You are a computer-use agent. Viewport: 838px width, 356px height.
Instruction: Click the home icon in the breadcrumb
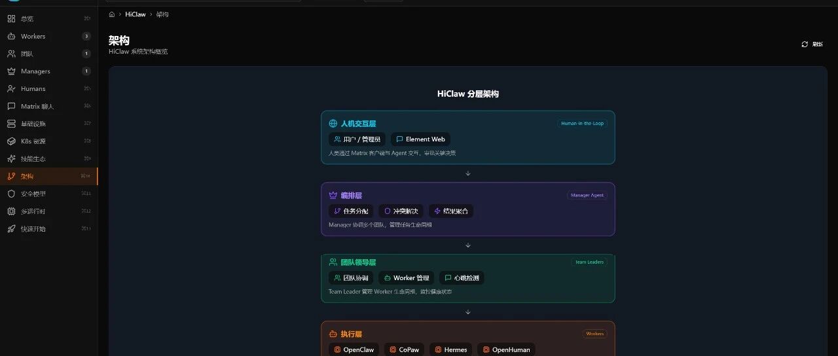pos(112,14)
